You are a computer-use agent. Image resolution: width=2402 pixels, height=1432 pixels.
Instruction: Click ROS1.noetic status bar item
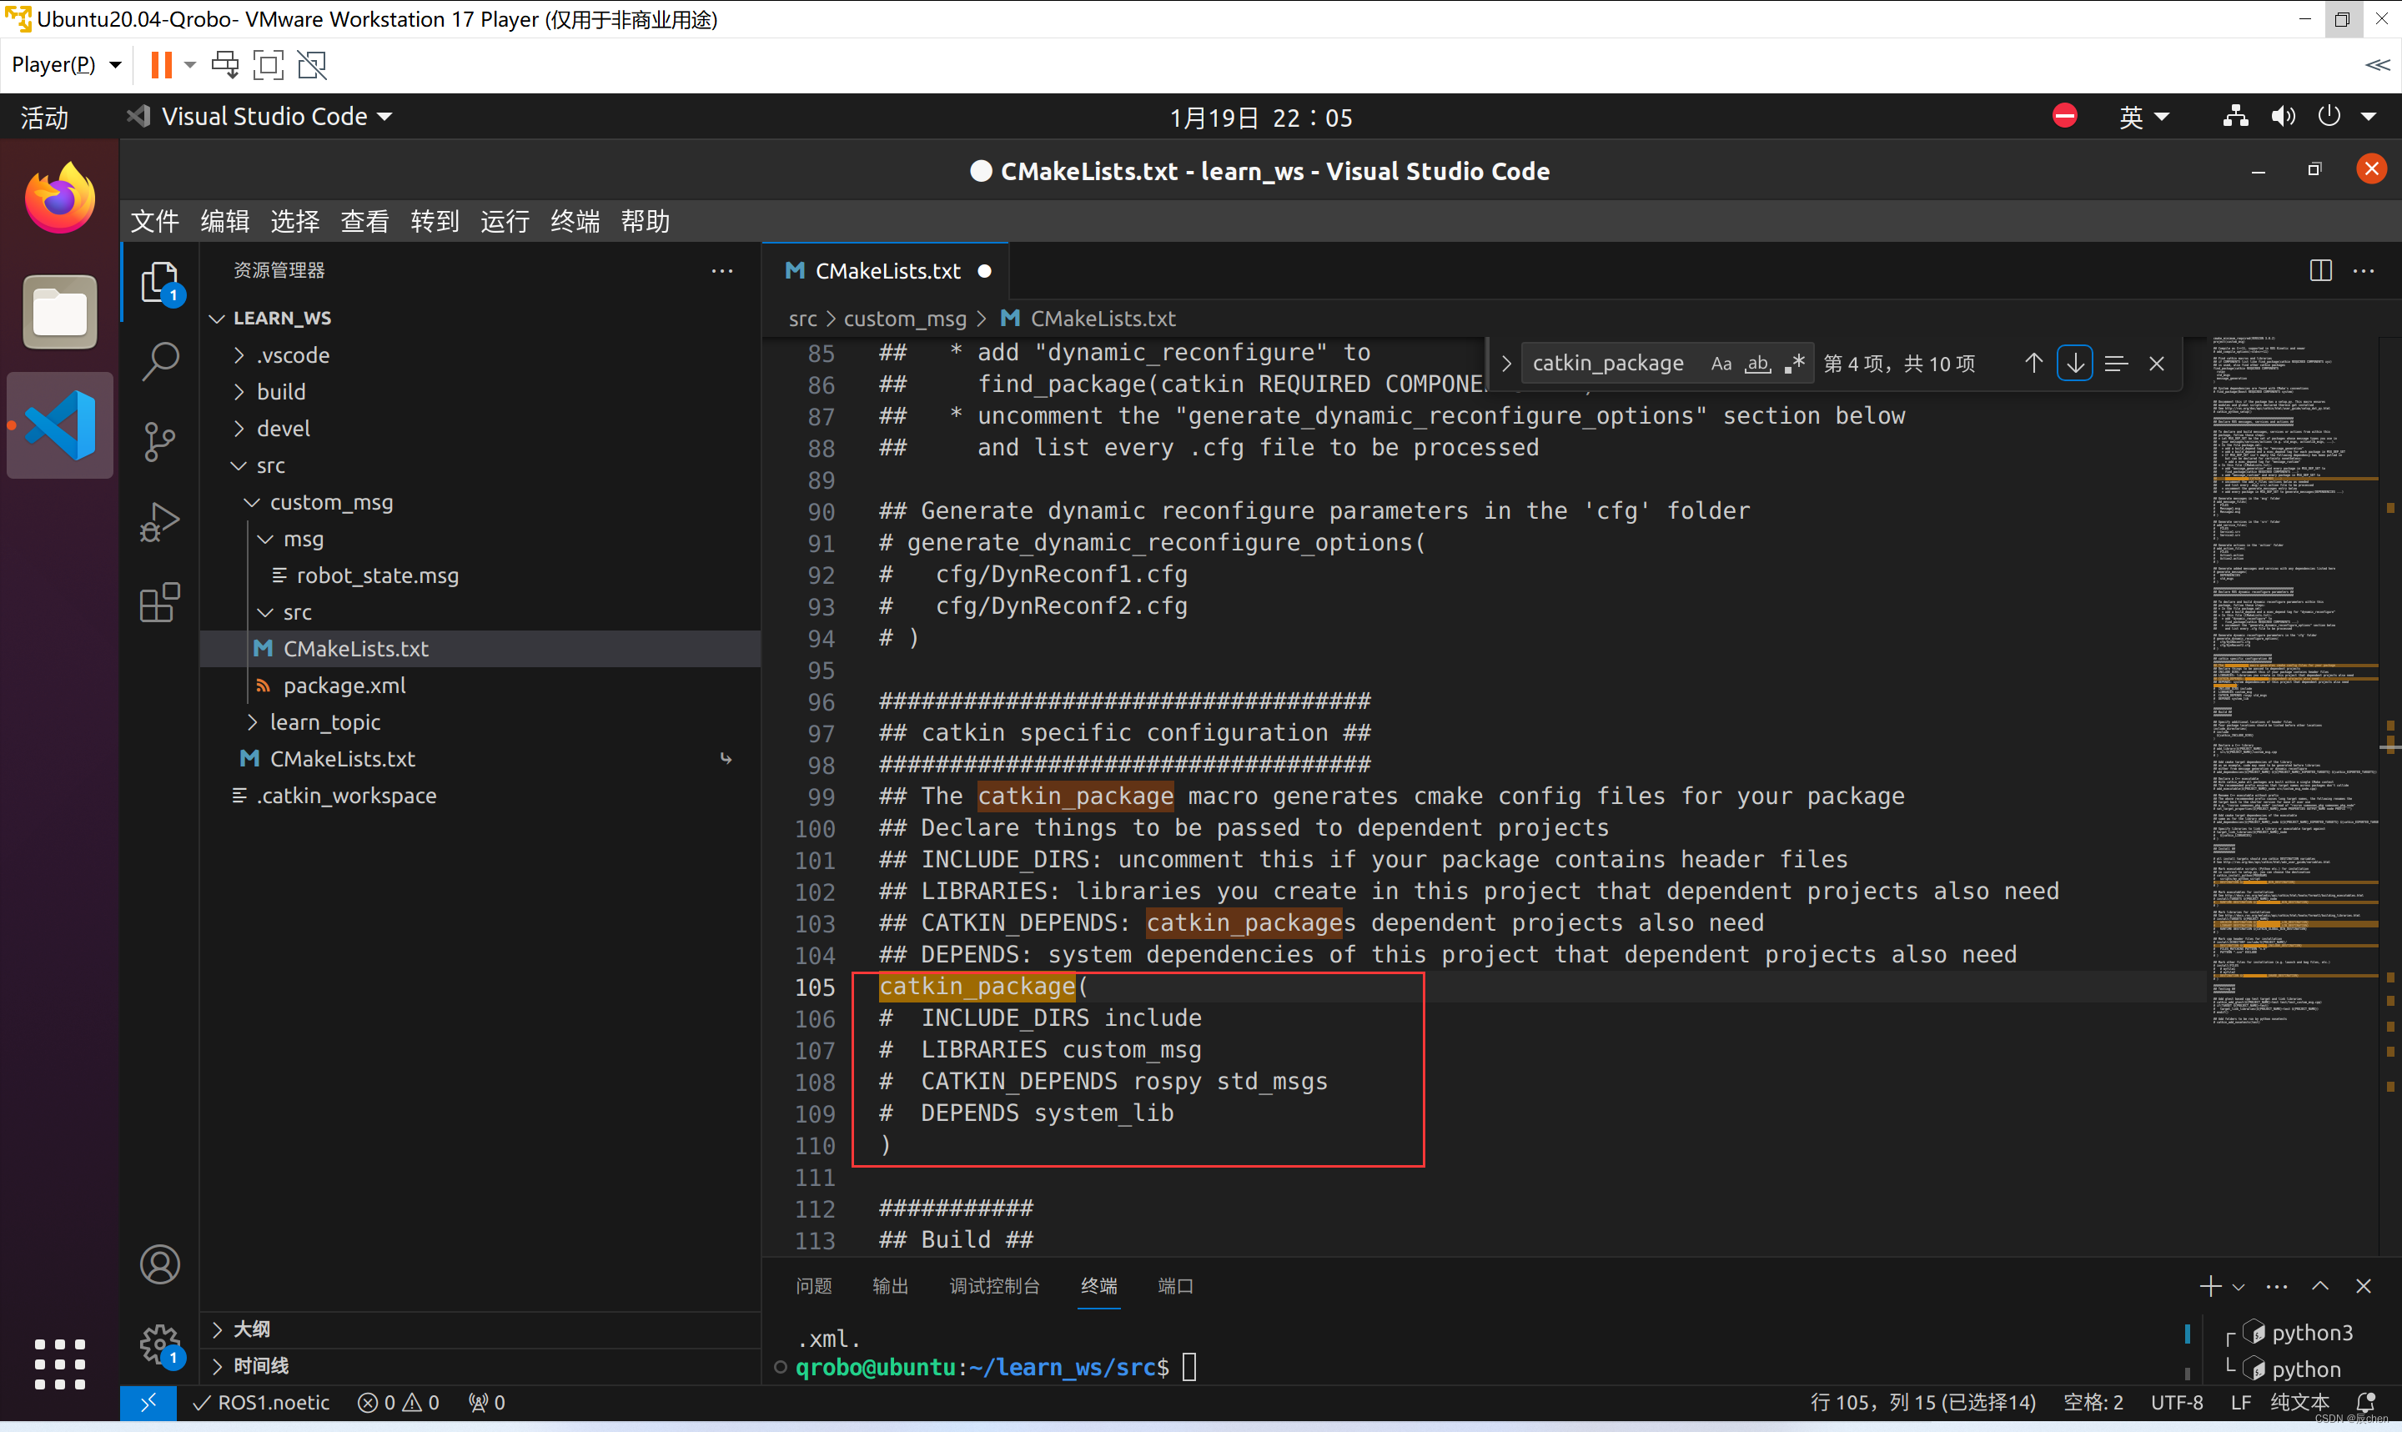(x=261, y=1402)
